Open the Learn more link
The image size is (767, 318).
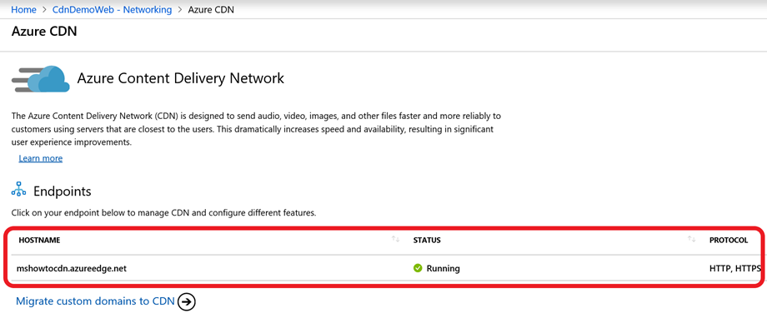tap(41, 158)
